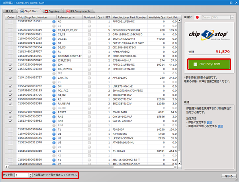Sort by NoMount column header
239x182 pixels.
click(x=90, y=17)
